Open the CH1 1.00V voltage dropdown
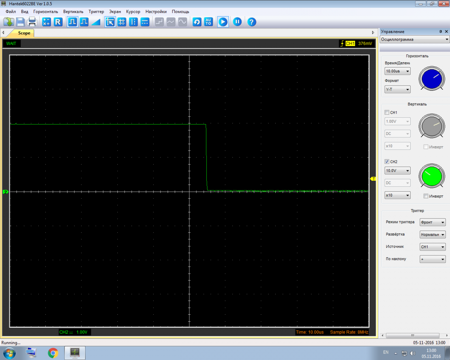The width and height of the screenshot is (450, 360). coord(397,121)
